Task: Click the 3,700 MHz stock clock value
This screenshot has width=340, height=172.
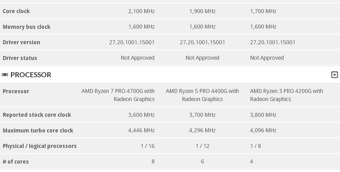Action: click(202, 115)
